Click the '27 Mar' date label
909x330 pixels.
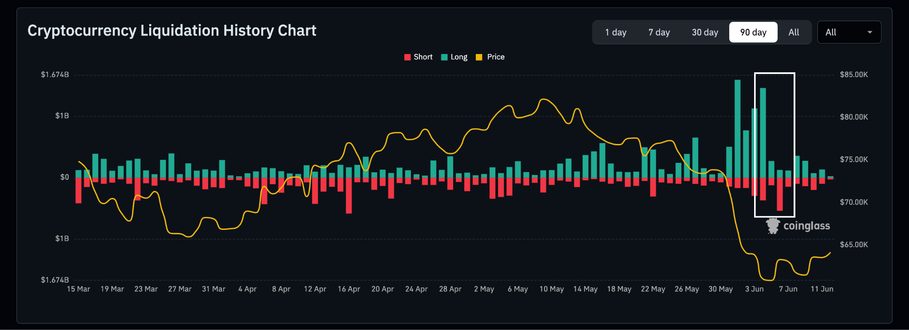click(180, 289)
